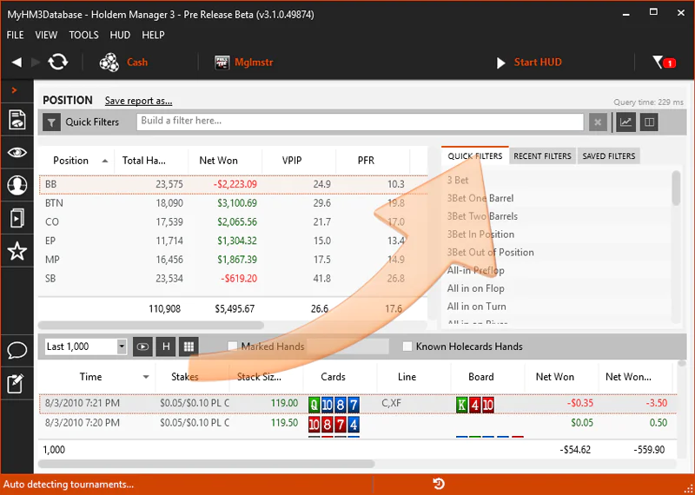The width and height of the screenshot is (695, 495).
Task: Sort by Position column arrow
Action: (x=105, y=161)
